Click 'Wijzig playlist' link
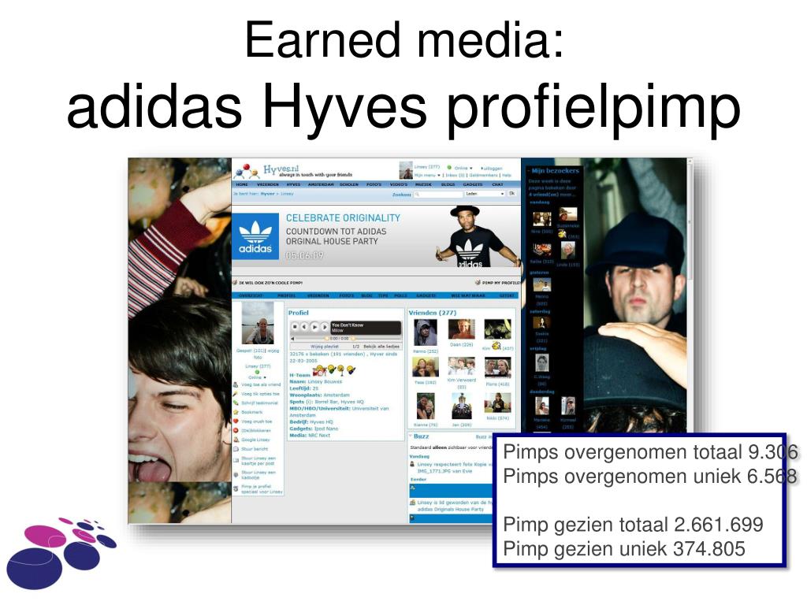Image resolution: width=807 pixels, height=605 pixels. [x=324, y=347]
